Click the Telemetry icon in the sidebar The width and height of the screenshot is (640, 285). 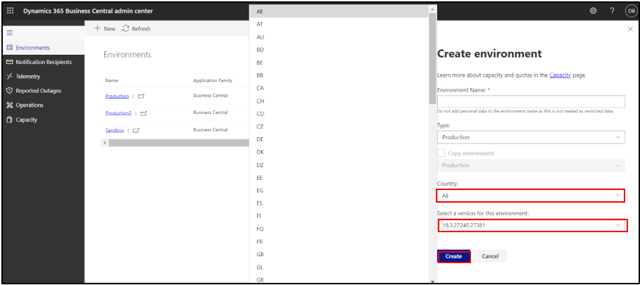click(x=10, y=76)
